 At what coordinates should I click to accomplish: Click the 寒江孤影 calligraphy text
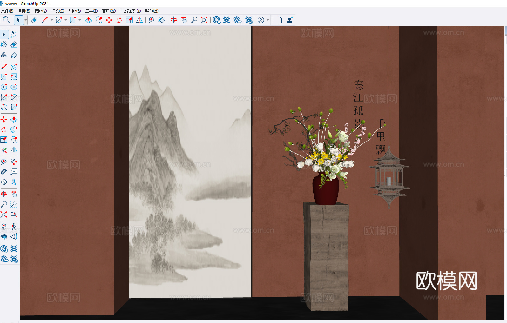(359, 104)
